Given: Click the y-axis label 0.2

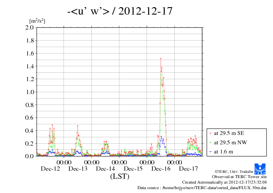Looking at the screenshot, I should point(30,143).
